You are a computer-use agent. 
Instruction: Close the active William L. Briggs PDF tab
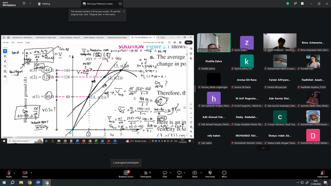click(x=154, y=37)
